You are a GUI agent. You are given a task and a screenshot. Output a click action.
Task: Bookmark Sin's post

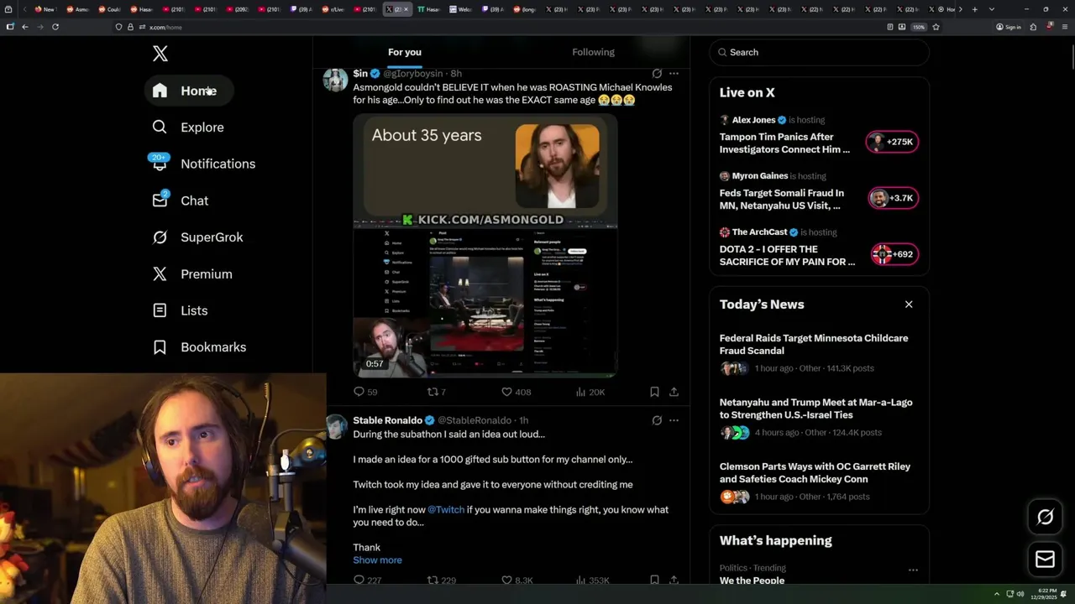click(654, 392)
